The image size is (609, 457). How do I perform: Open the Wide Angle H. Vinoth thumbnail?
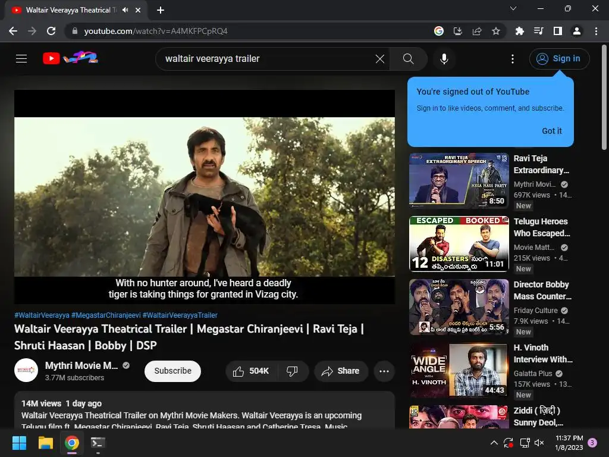(459, 370)
